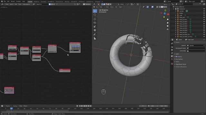Select the Rotate tool in viewport toolbar
Screen dimensions: 206x115
(x=95, y=23)
